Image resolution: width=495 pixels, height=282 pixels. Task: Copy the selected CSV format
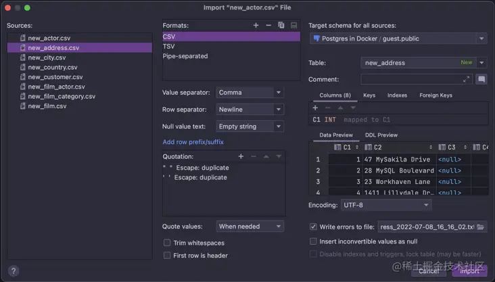tap(281, 25)
